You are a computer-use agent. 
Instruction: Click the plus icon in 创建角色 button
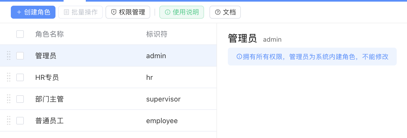19,12
